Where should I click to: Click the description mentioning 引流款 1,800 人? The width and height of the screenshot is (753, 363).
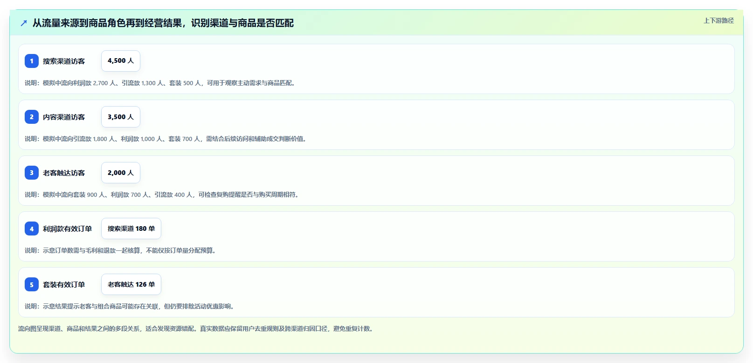[166, 139]
